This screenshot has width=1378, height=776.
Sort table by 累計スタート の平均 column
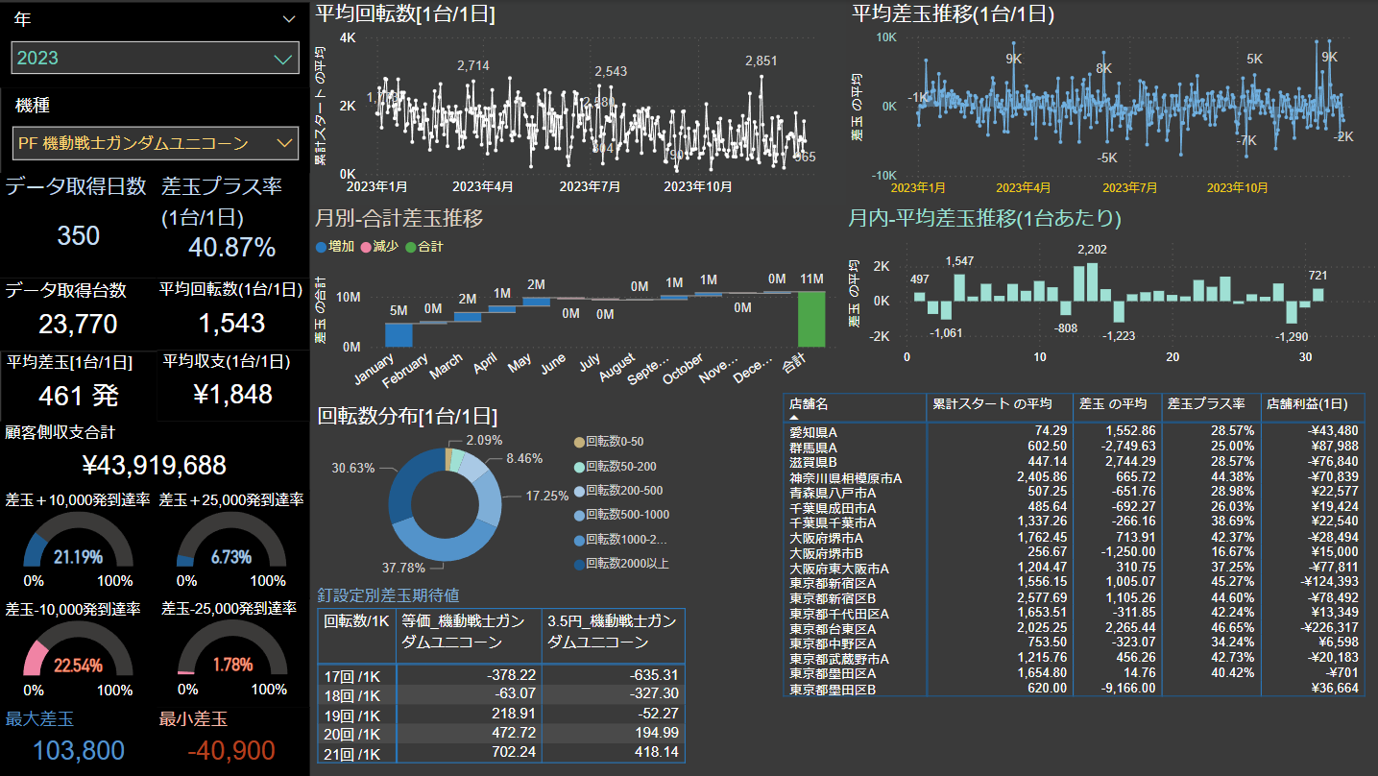pyautogui.click(x=999, y=404)
